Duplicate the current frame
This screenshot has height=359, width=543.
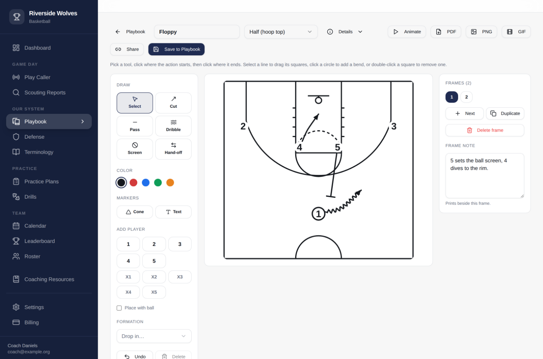pyautogui.click(x=505, y=113)
